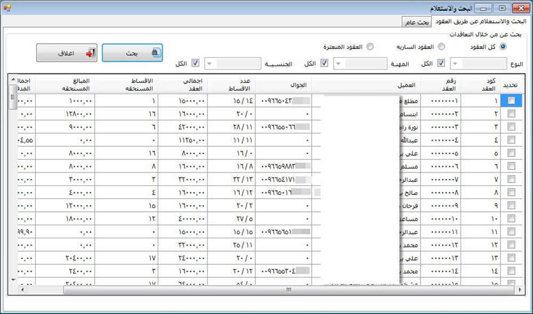The height and width of the screenshot is (314, 533).
Task: Click the horizontal scrollbar thumb
Action: [288, 290]
